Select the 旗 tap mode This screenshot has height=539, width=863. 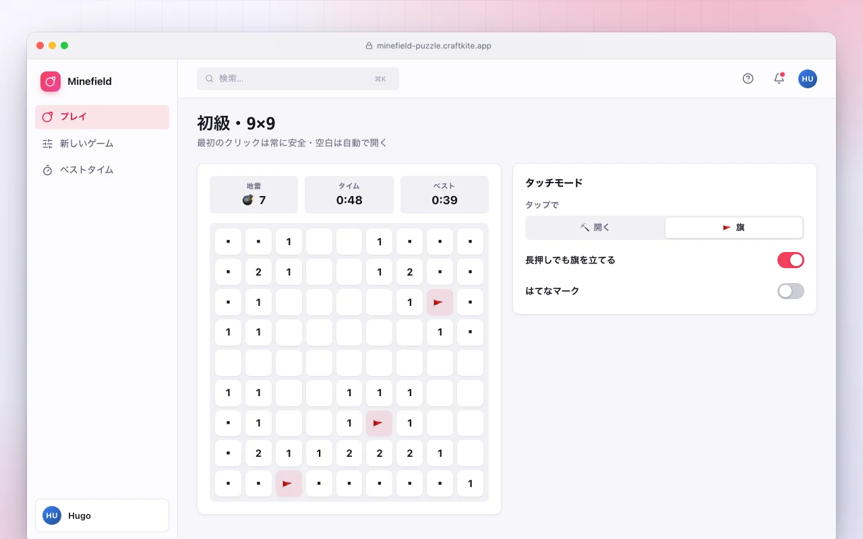[734, 228]
